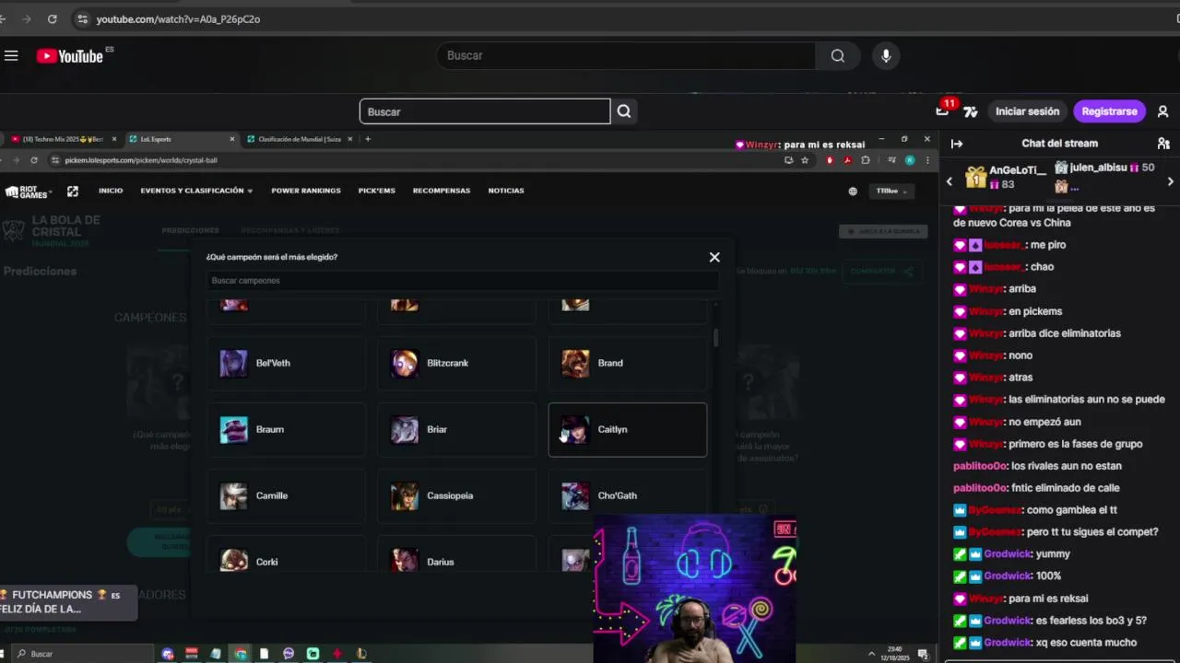Bookmark page with the star icon
Screen dimensions: 1180x663
[805, 160]
